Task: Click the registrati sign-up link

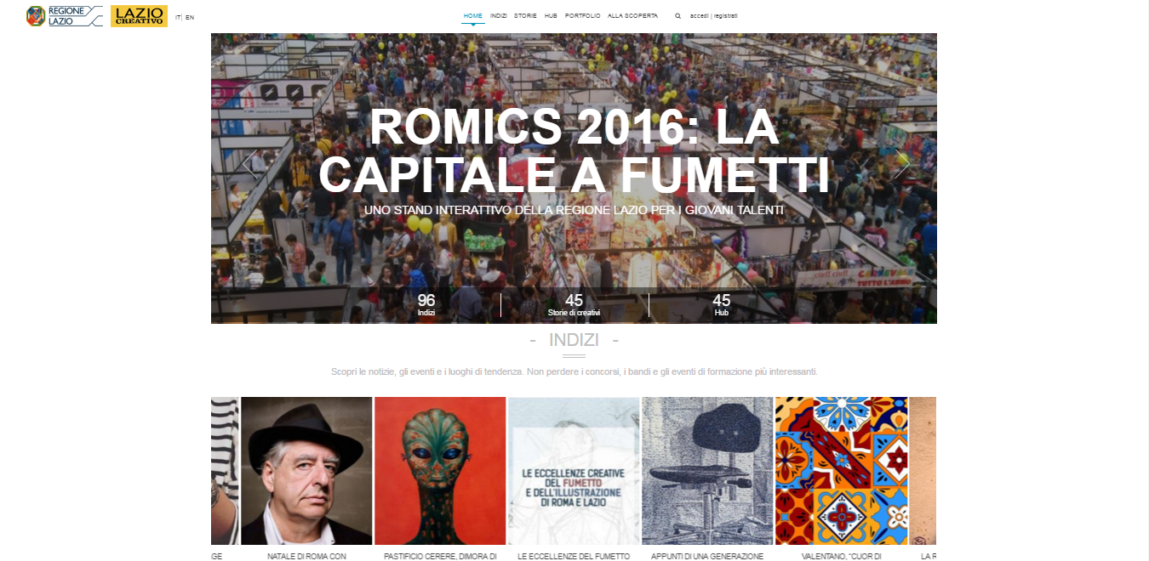Action: (x=726, y=16)
